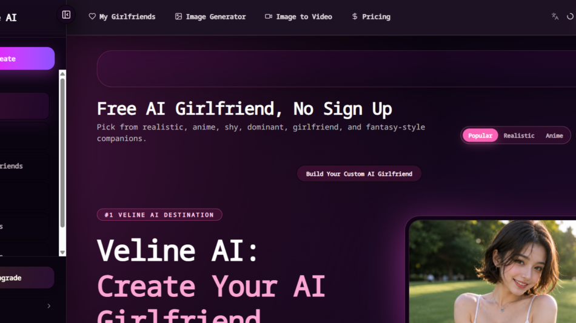576x323 pixels.
Task: Open the Image Generator page
Action: (210, 16)
